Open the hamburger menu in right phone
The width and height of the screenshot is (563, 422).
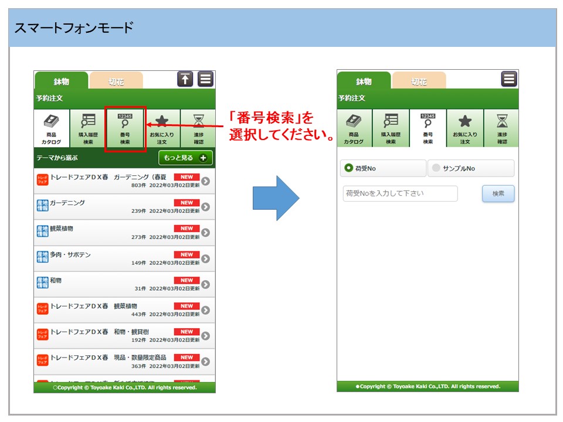tap(509, 79)
